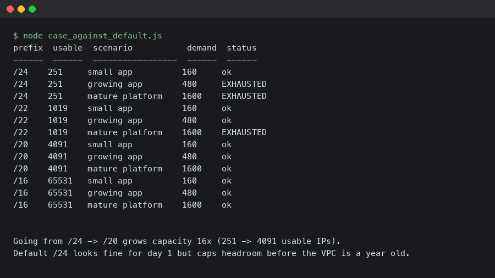Click 'small app' in the /22 row
This screenshot has width=495, height=278.
(110, 108)
